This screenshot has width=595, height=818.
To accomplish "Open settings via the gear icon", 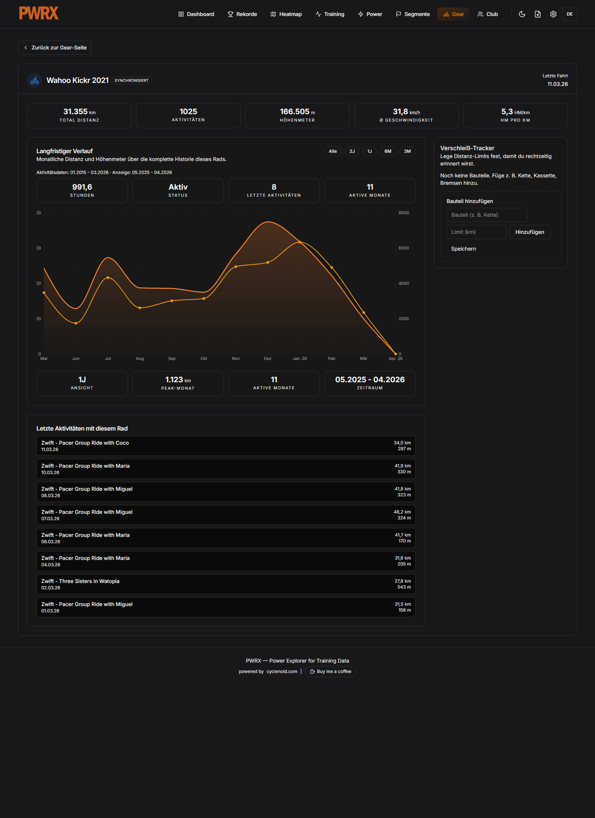I will [553, 14].
